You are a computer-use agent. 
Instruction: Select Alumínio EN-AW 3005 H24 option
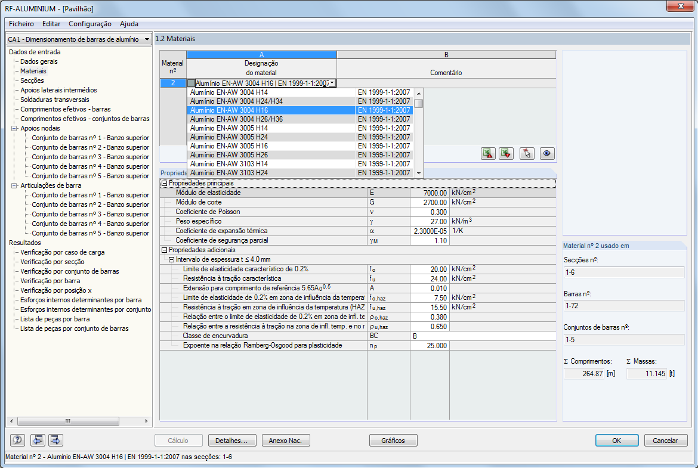pos(301,137)
